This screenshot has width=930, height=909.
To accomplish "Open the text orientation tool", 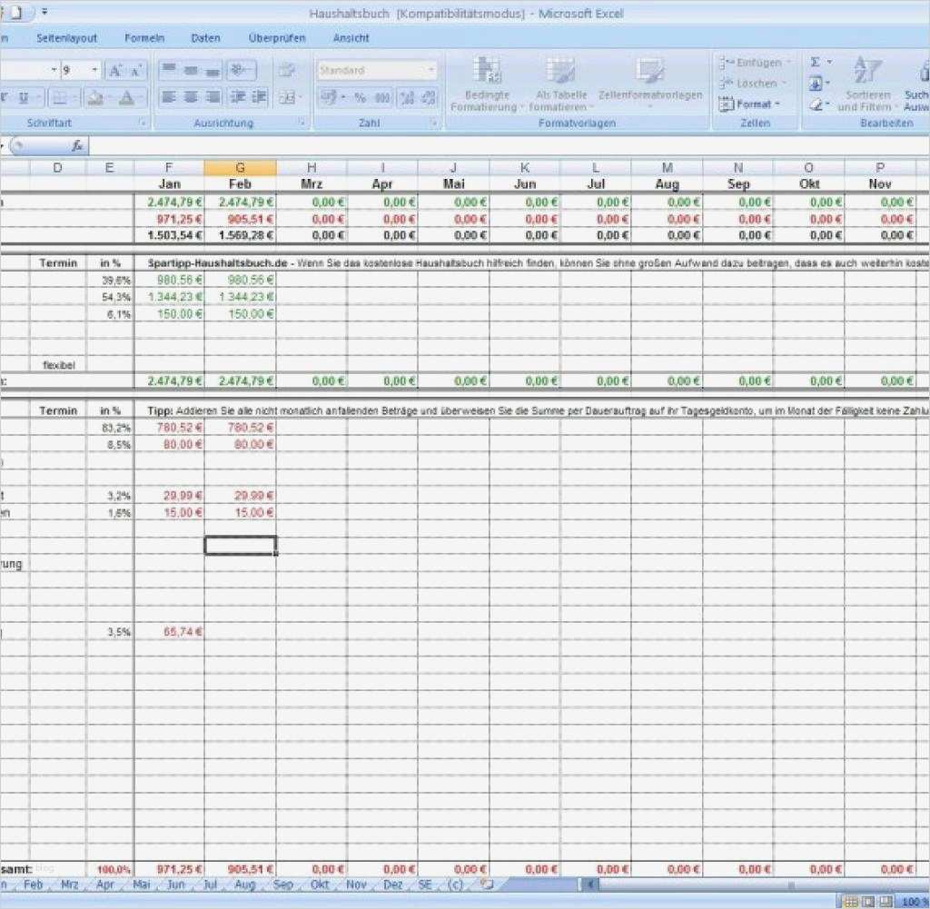I will coord(238,71).
